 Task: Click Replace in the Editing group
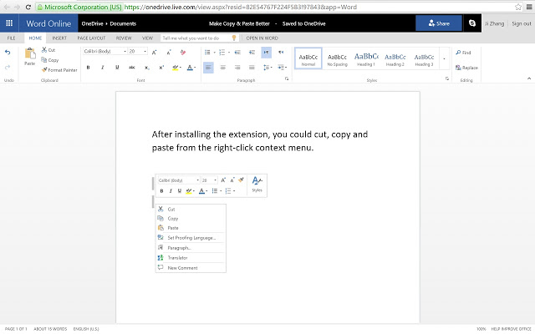(466, 68)
